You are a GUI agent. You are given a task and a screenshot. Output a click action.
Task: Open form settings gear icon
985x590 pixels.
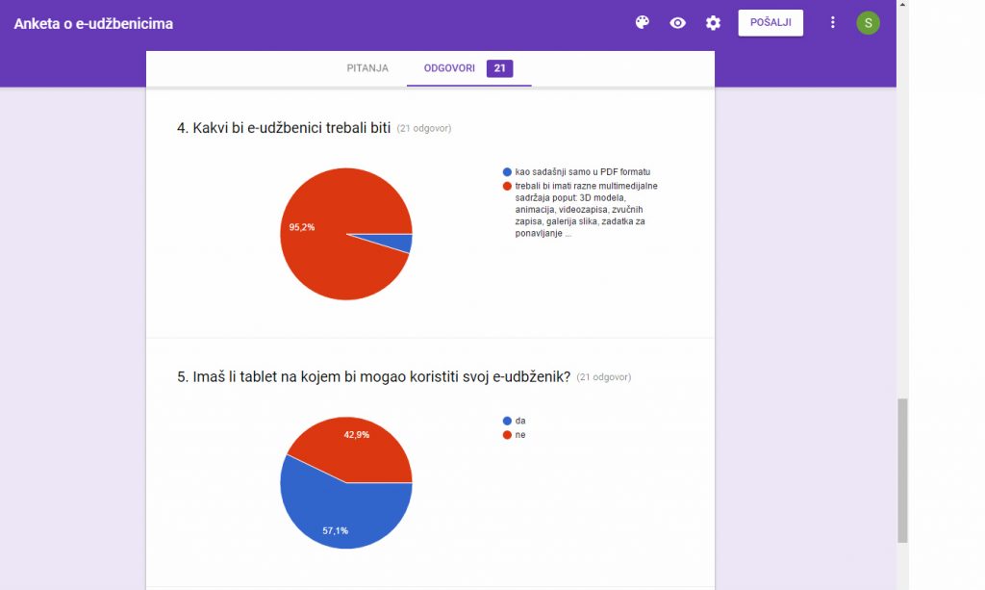tap(713, 23)
